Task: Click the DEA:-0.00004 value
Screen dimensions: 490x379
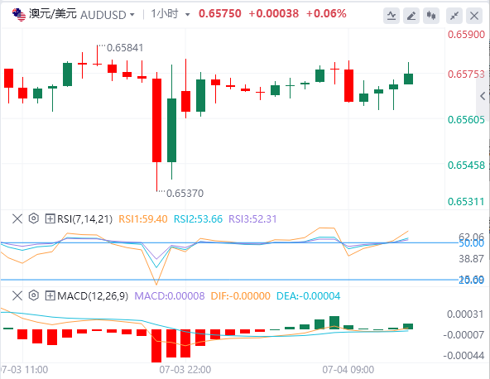Action: (x=309, y=296)
